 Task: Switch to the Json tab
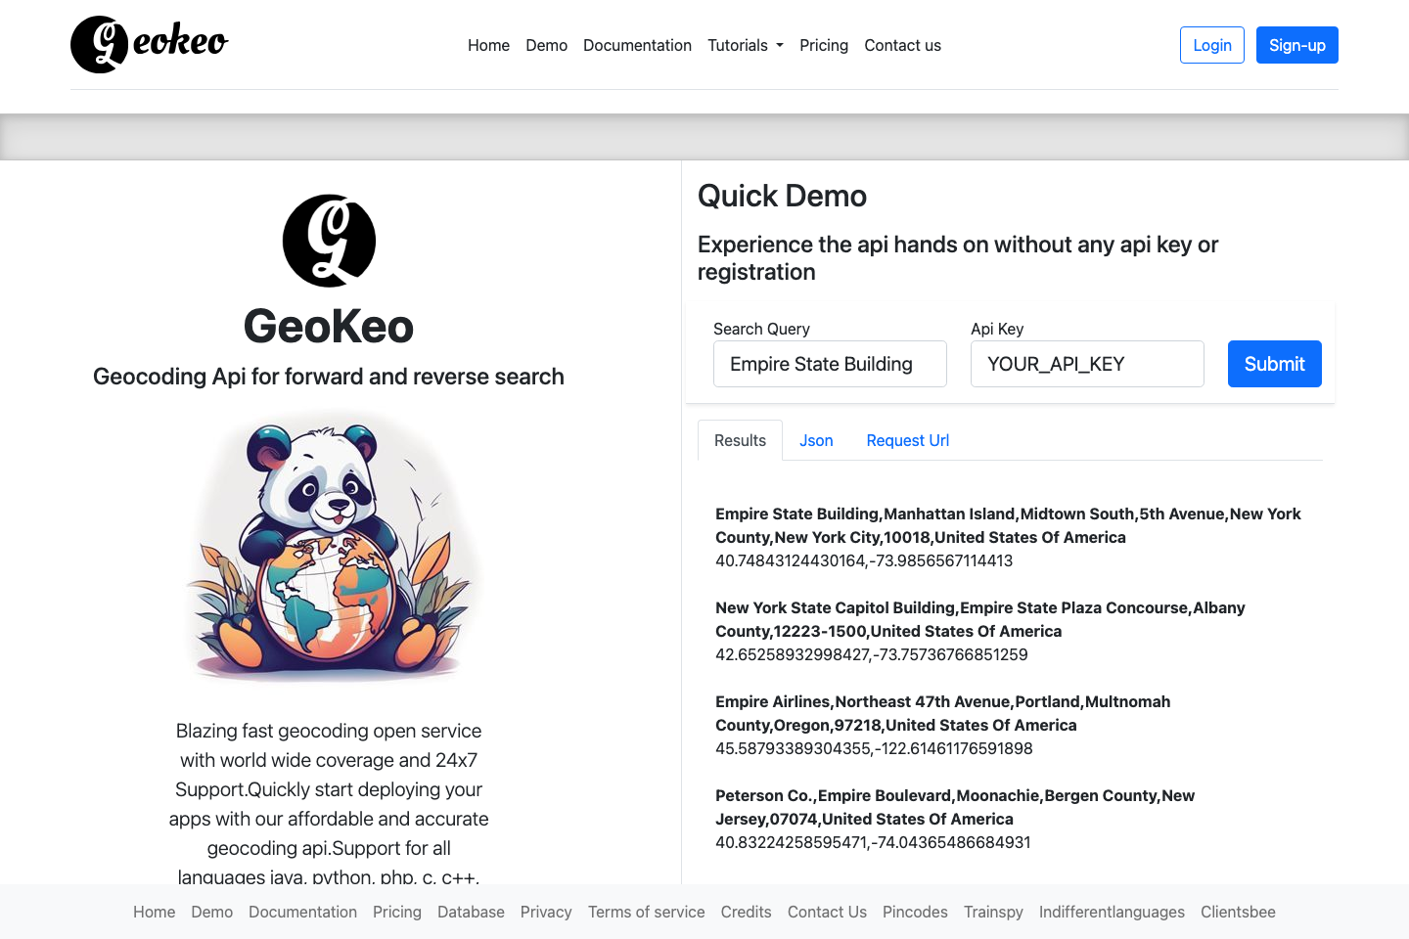click(x=815, y=440)
